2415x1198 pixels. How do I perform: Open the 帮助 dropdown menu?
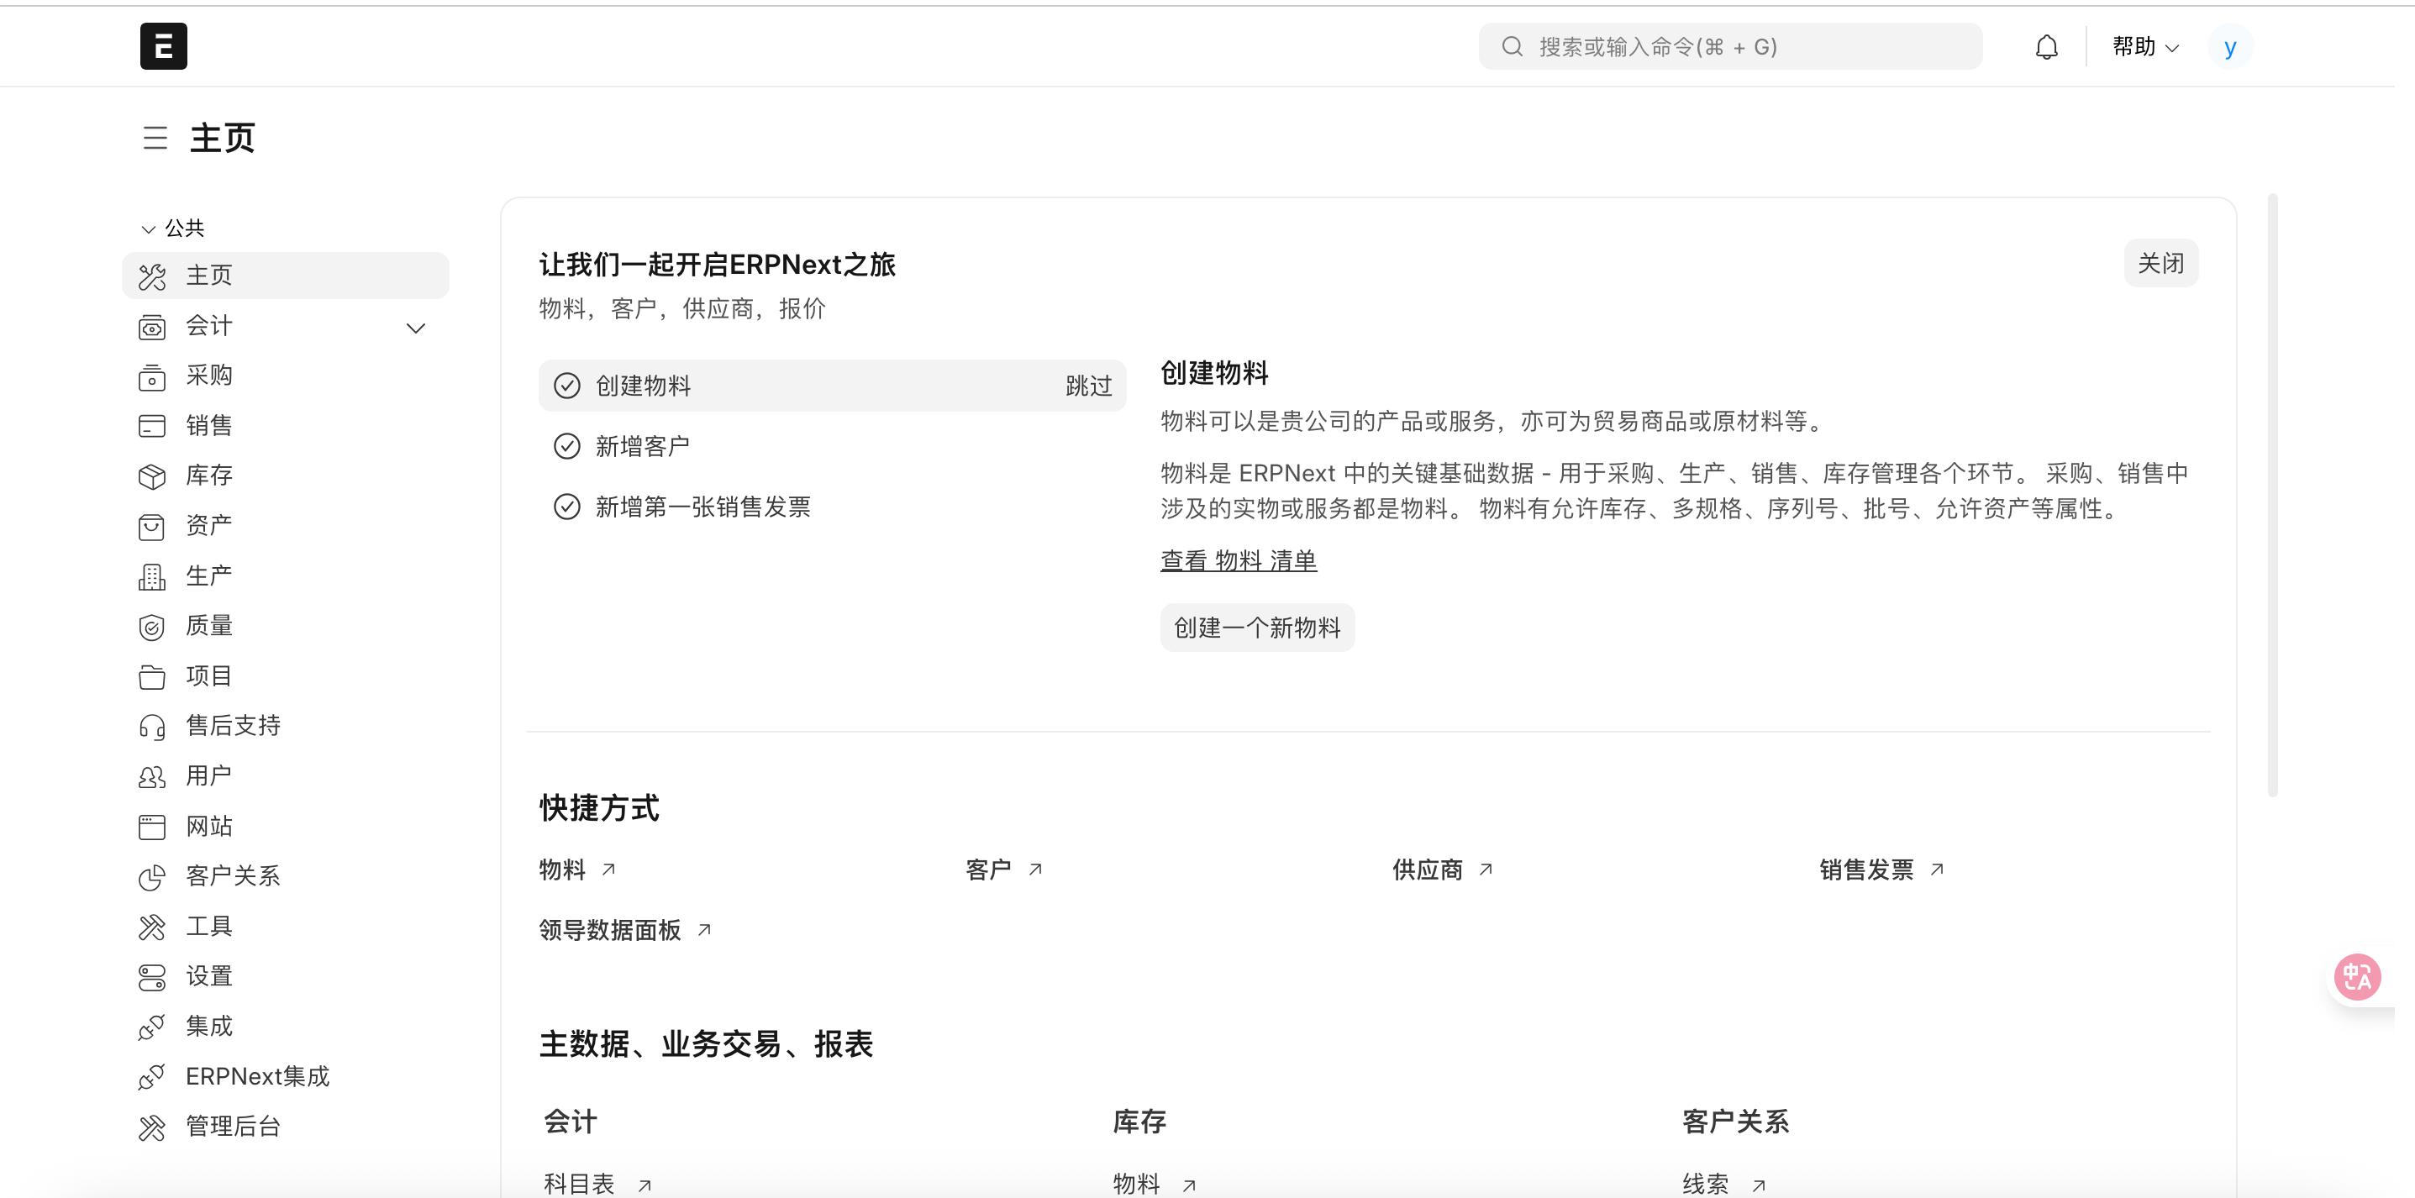(x=2144, y=47)
